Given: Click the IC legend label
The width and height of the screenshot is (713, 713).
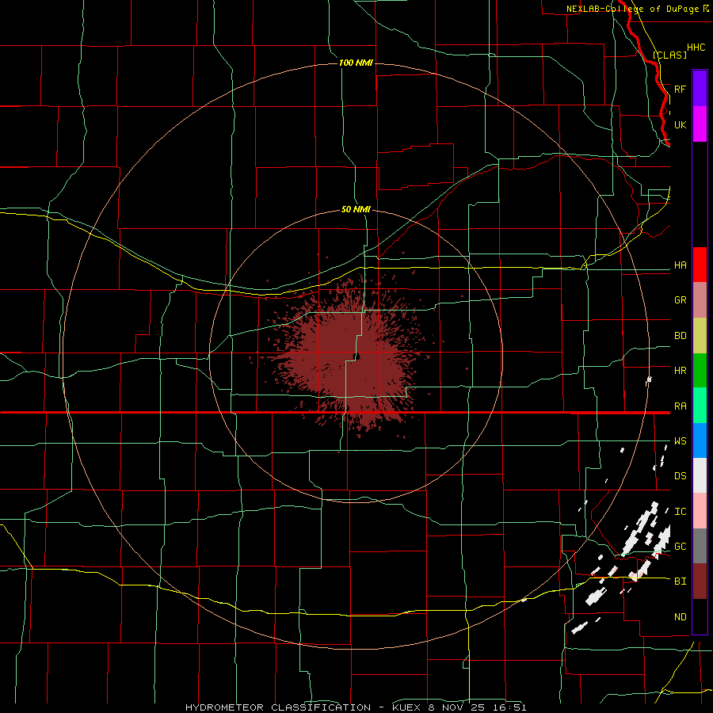Looking at the screenshot, I should tap(680, 512).
